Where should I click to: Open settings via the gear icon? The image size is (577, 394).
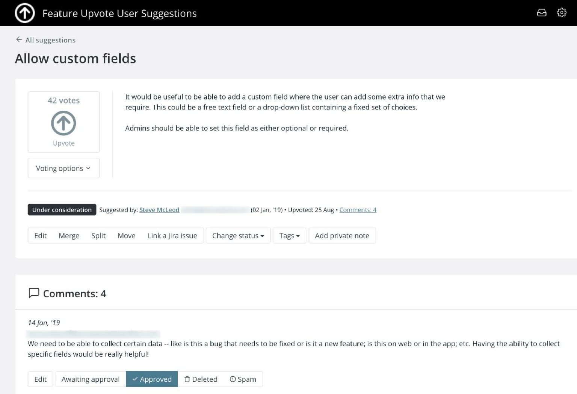[x=562, y=12]
